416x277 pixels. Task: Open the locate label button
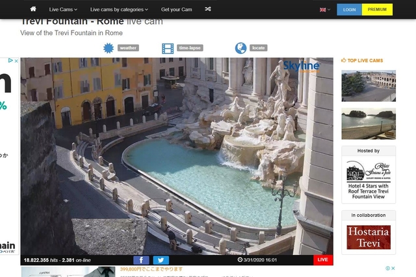(x=259, y=48)
